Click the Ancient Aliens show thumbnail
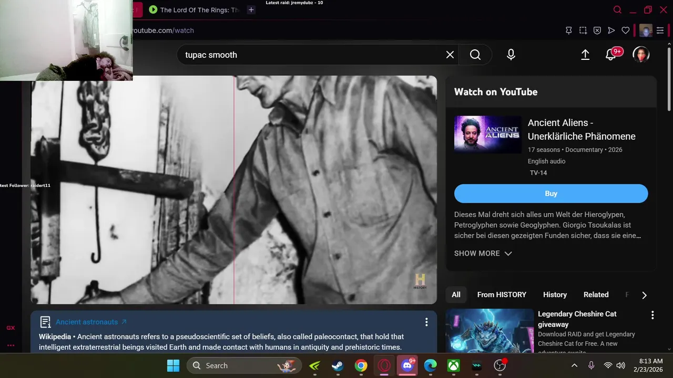This screenshot has width=673, height=378. pos(487,134)
